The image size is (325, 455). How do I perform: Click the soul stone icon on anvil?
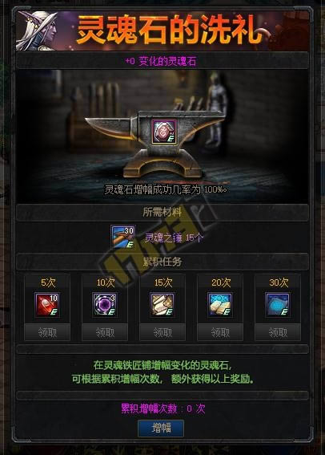coord(164,131)
